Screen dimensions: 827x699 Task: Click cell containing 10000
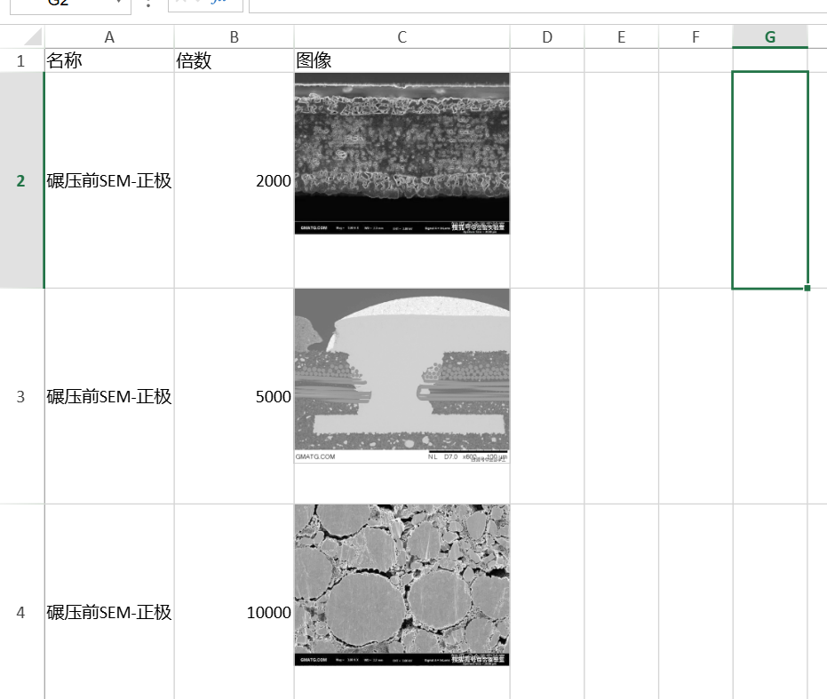[x=234, y=613]
